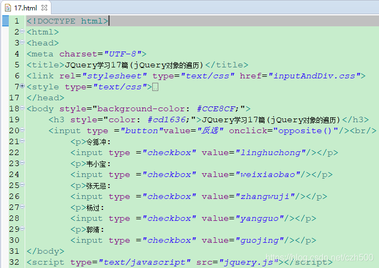Click the "linghuchong" value
The image size is (379, 268).
point(271,152)
